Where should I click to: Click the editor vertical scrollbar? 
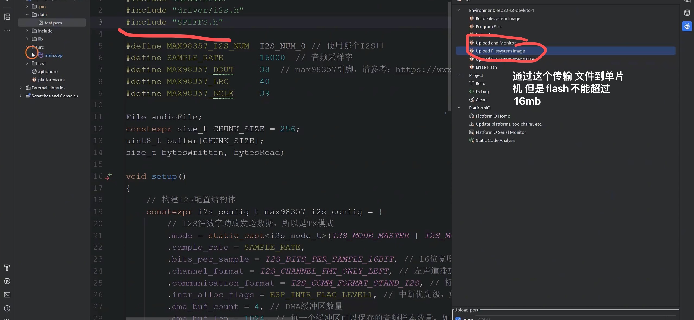(449, 56)
